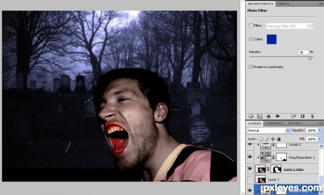Delete this adjustment layer trash icon
The height and width of the screenshot is (195, 324).
click(312, 117)
